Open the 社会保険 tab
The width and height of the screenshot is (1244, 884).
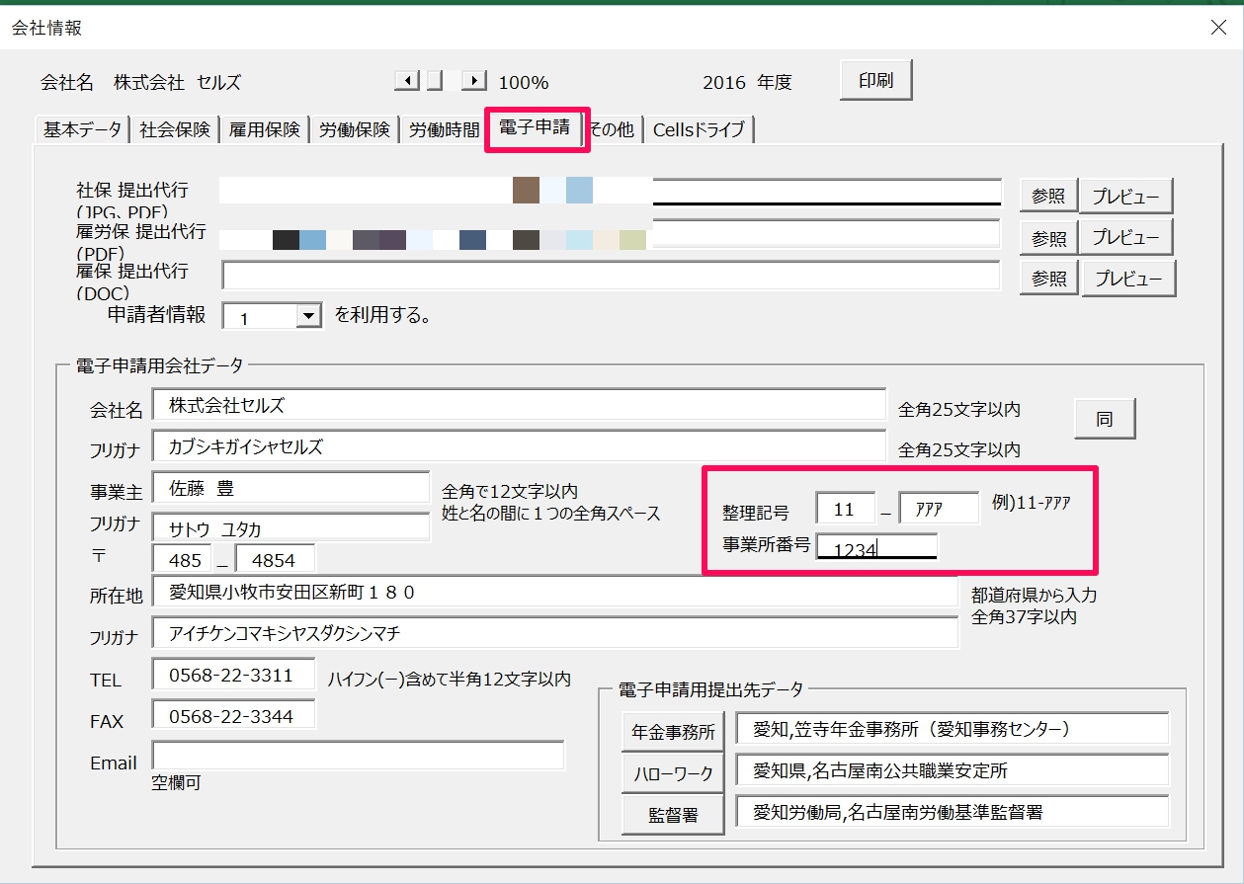coord(175,129)
